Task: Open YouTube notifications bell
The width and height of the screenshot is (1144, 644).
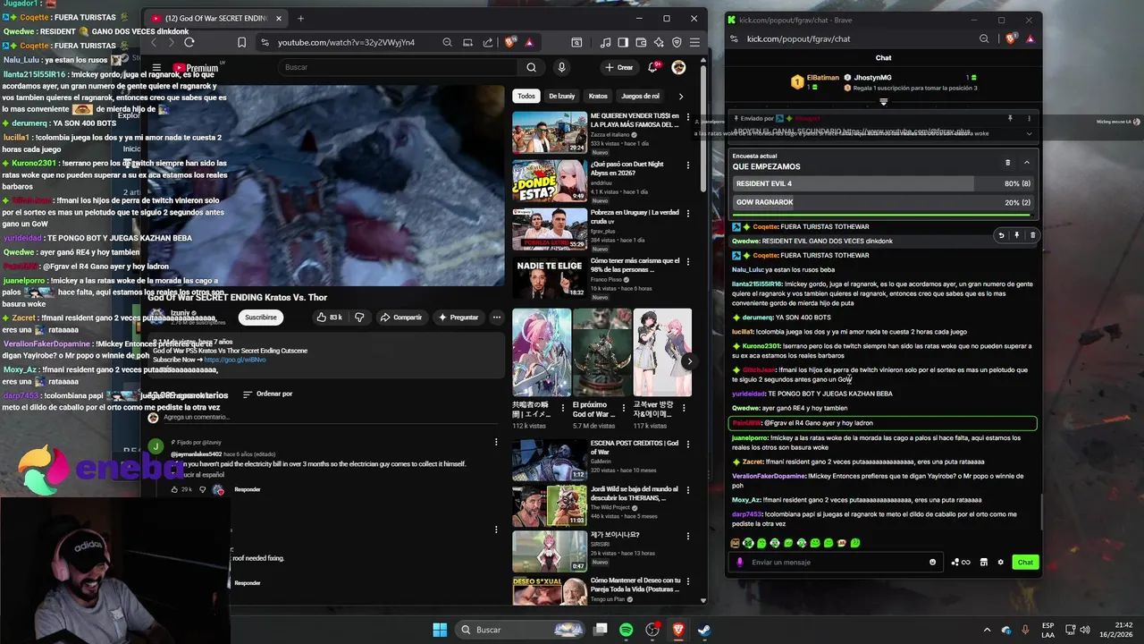Action: tap(653, 67)
